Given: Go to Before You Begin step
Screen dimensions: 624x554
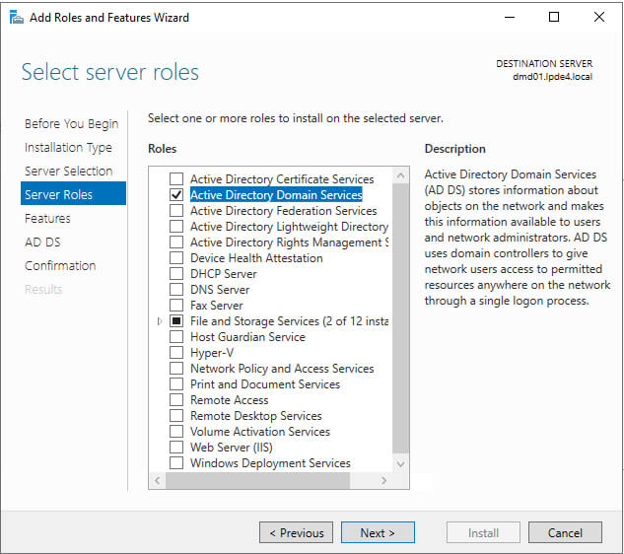Looking at the screenshot, I should coord(71,124).
